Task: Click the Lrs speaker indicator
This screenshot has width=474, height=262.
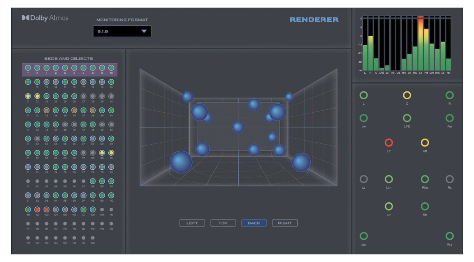Action: 364,236
